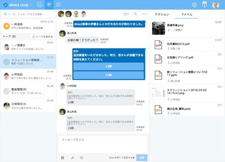Open the 勤怠管理(8) talk
This screenshot has width=225, height=162.
pyautogui.click(x=28, y=91)
